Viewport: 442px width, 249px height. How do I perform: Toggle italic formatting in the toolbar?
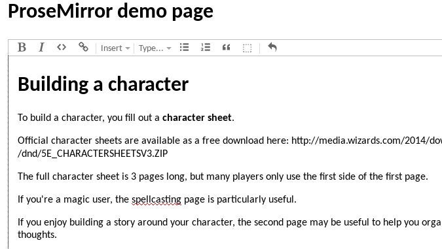pyautogui.click(x=41, y=48)
